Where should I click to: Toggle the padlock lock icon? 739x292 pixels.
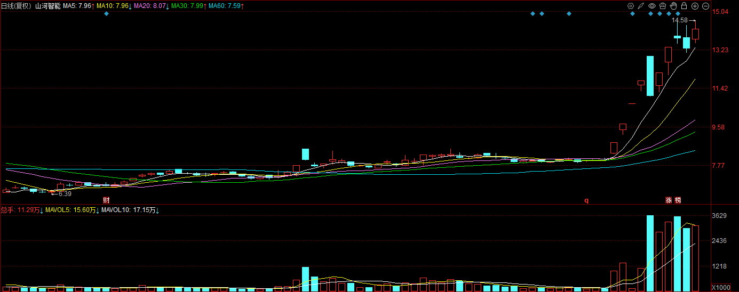684,6
